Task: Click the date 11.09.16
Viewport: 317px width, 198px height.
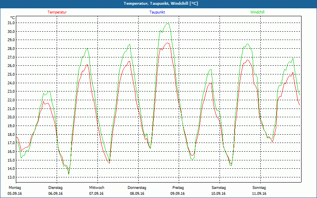Action: tap(259, 194)
